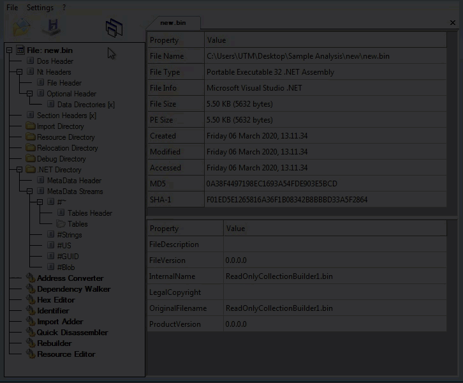Screen dimensions: 463x383
Task: Select the MetaData Header icon
Action: pos(40,180)
